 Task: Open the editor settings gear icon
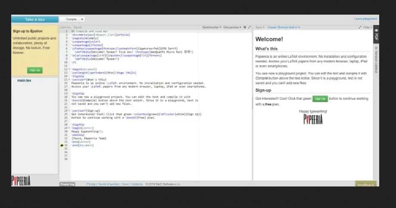(x=245, y=27)
